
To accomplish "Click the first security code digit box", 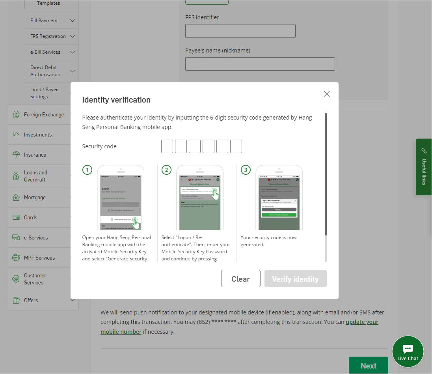I will click(167, 146).
